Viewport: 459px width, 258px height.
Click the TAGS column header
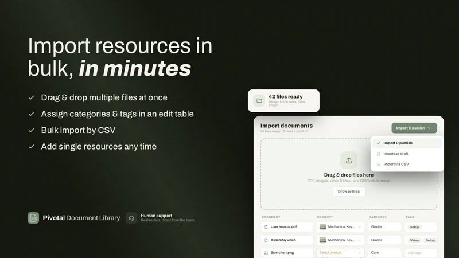(410, 217)
